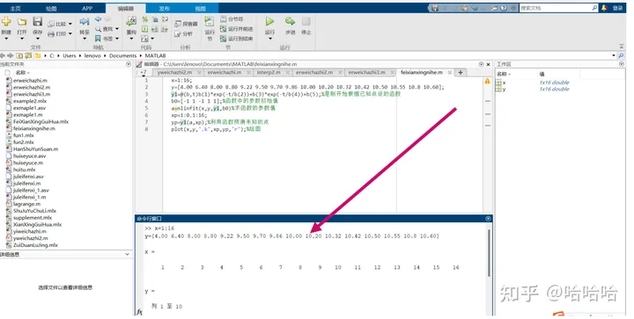The height and width of the screenshot is (319, 634).
Task: Click the Run Section (运行节) icon
Action: click(209, 21)
